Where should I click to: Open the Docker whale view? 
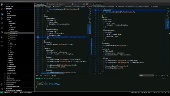[x=2, y=37]
